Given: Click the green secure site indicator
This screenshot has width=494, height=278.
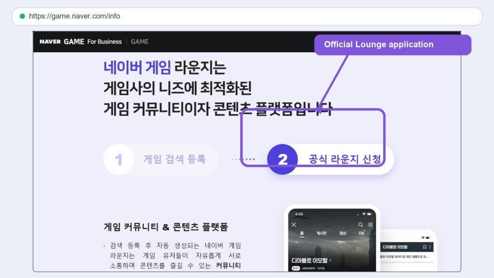Looking at the screenshot, I should pyautogui.click(x=22, y=16).
